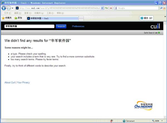Open a new blank tab
The height and width of the screenshot is (123, 167).
pos(81,18)
